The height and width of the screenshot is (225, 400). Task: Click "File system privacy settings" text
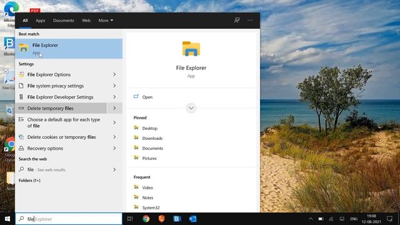56,86
